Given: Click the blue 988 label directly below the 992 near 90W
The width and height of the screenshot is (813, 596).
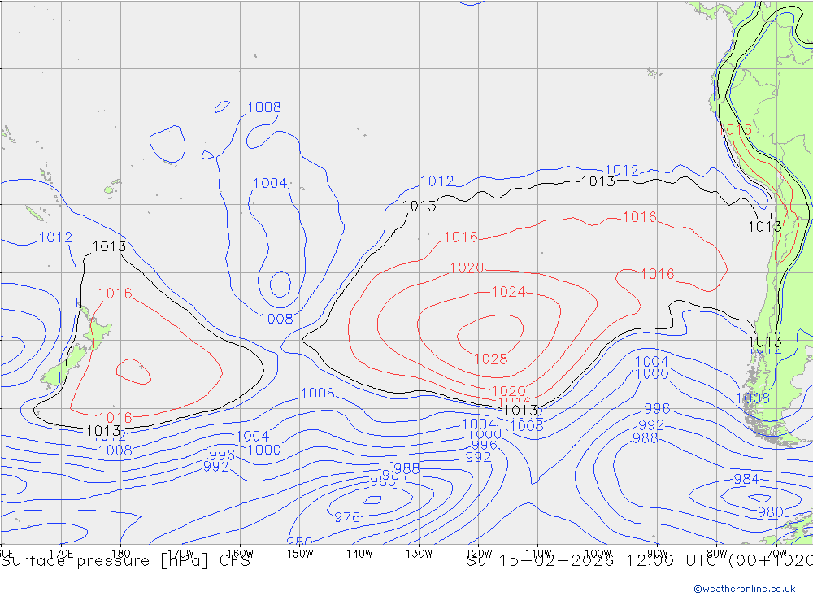Looking at the screenshot, I should (x=645, y=438).
